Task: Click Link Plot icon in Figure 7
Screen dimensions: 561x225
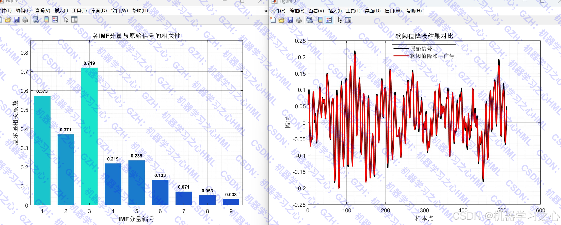Action: coord(36,19)
